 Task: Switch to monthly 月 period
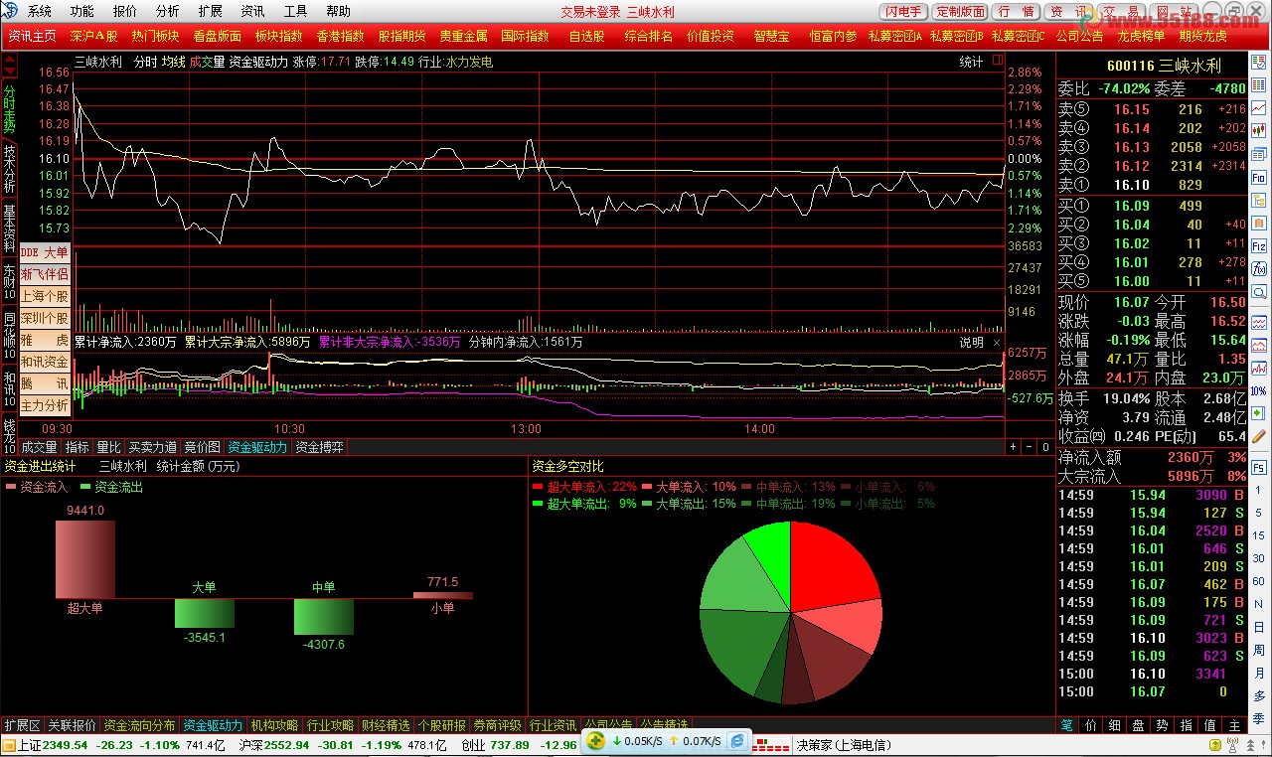(1259, 673)
